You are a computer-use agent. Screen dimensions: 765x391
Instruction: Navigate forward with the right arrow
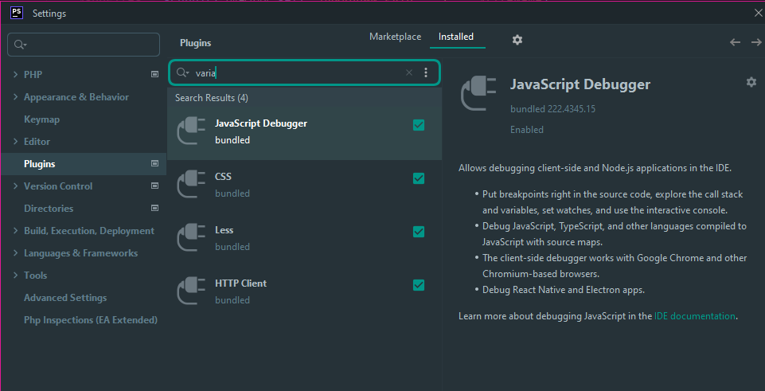point(756,42)
